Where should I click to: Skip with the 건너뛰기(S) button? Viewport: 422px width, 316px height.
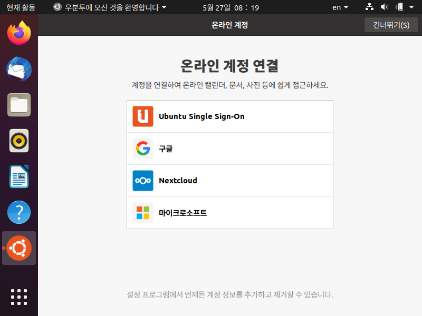tap(391, 25)
